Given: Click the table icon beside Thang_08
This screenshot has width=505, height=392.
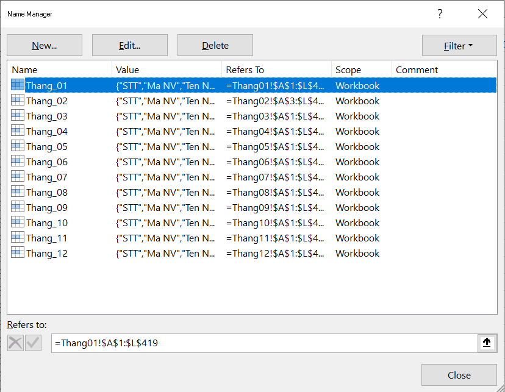Looking at the screenshot, I should coord(18,192).
